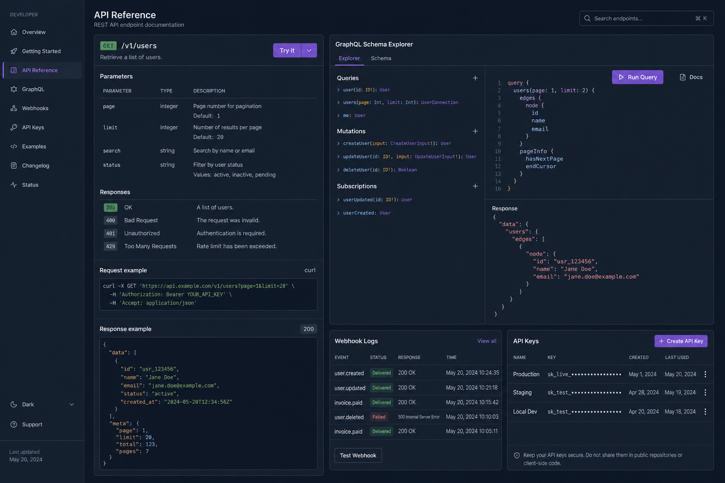
Task: Expand the userUpdated subscription
Action: (x=338, y=200)
